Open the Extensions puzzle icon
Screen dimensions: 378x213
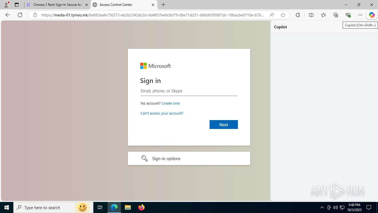point(298,15)
